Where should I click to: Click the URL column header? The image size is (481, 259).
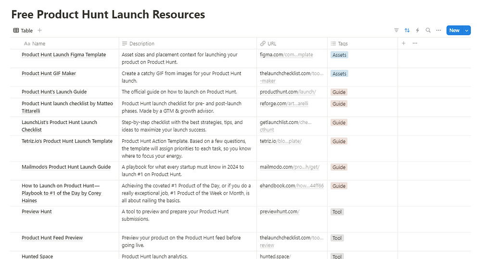(272, 44)
